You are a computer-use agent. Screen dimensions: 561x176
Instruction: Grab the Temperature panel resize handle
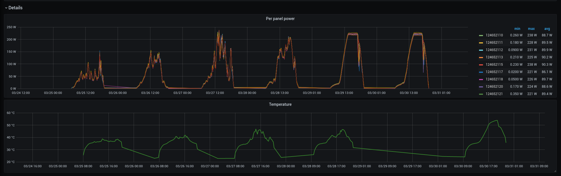coord(555,171)
